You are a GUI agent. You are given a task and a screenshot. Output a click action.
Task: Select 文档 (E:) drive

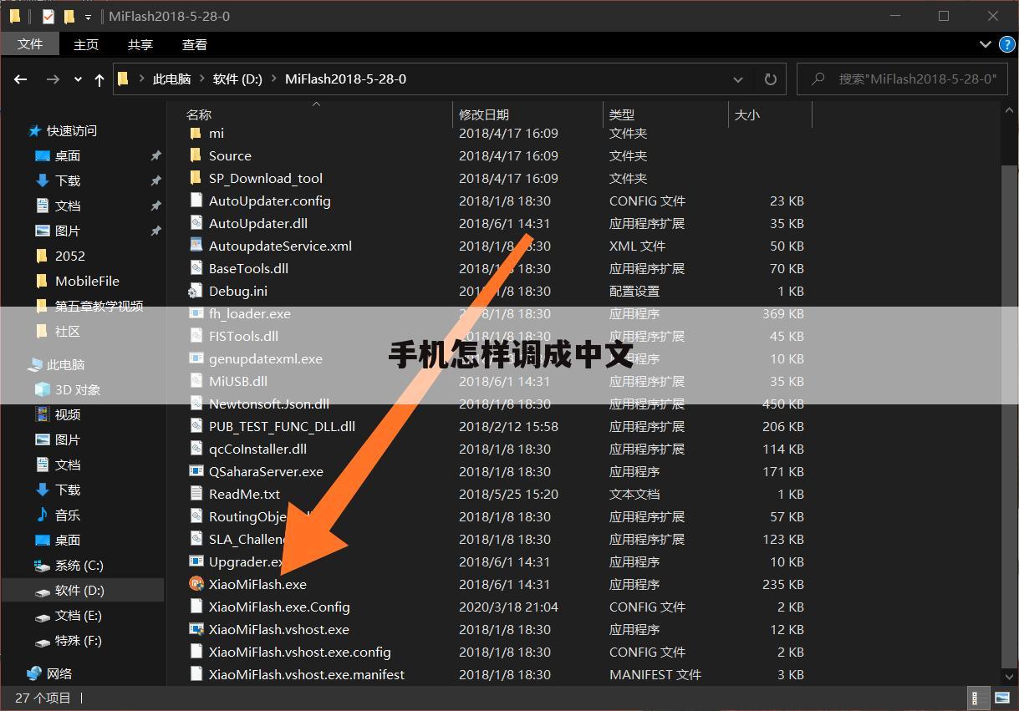point(79,615)
